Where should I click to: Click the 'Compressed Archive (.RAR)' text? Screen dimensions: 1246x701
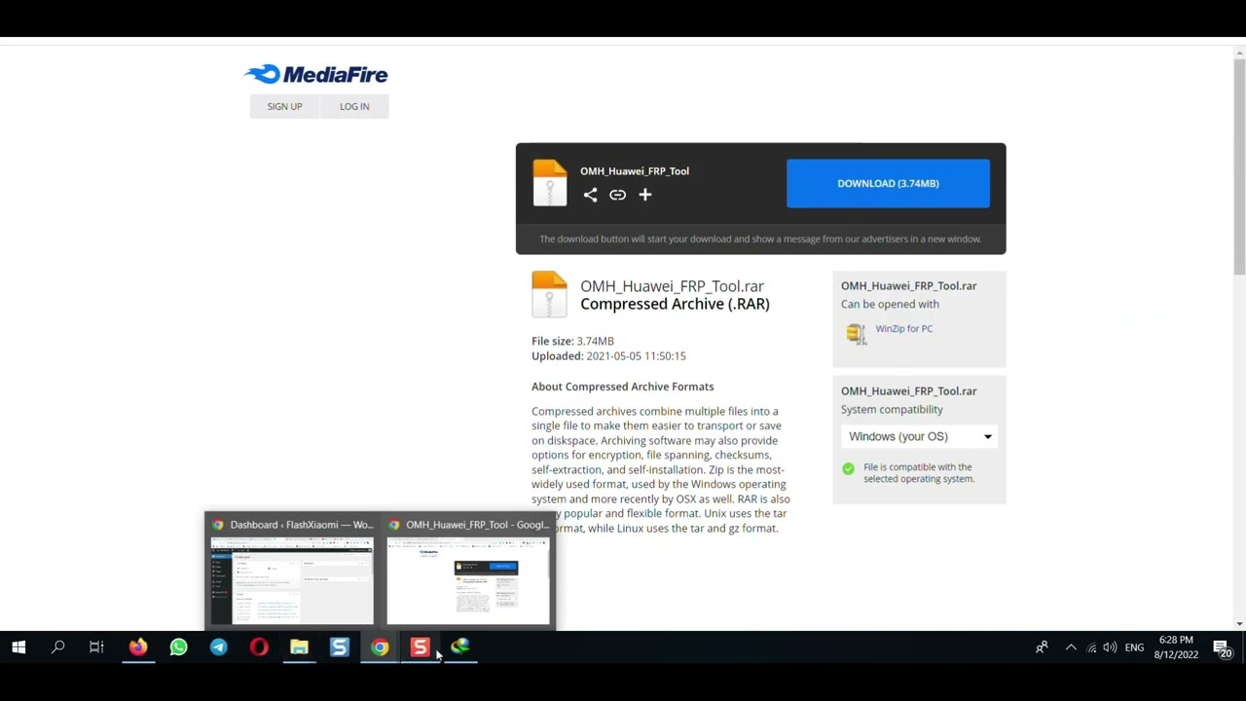click(675, 304)
